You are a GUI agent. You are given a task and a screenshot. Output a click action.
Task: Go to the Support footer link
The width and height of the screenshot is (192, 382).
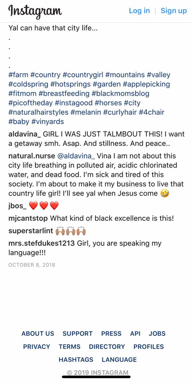coord(78,334)
